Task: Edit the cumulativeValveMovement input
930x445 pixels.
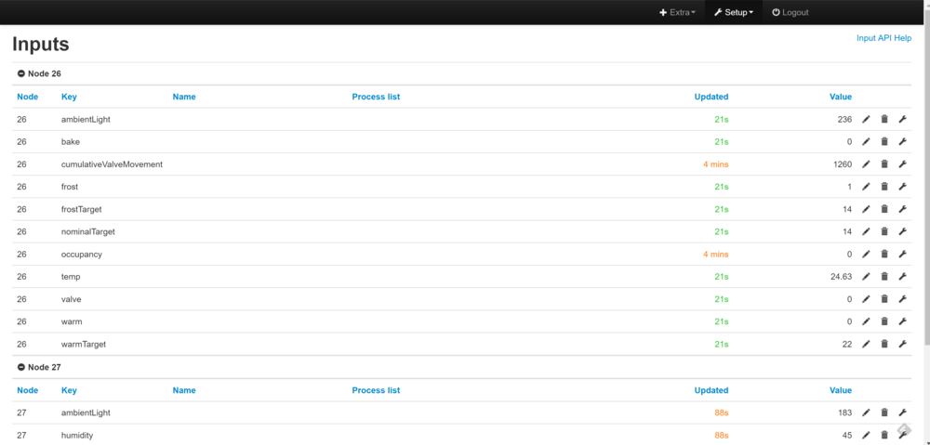Action: (866, 164)
